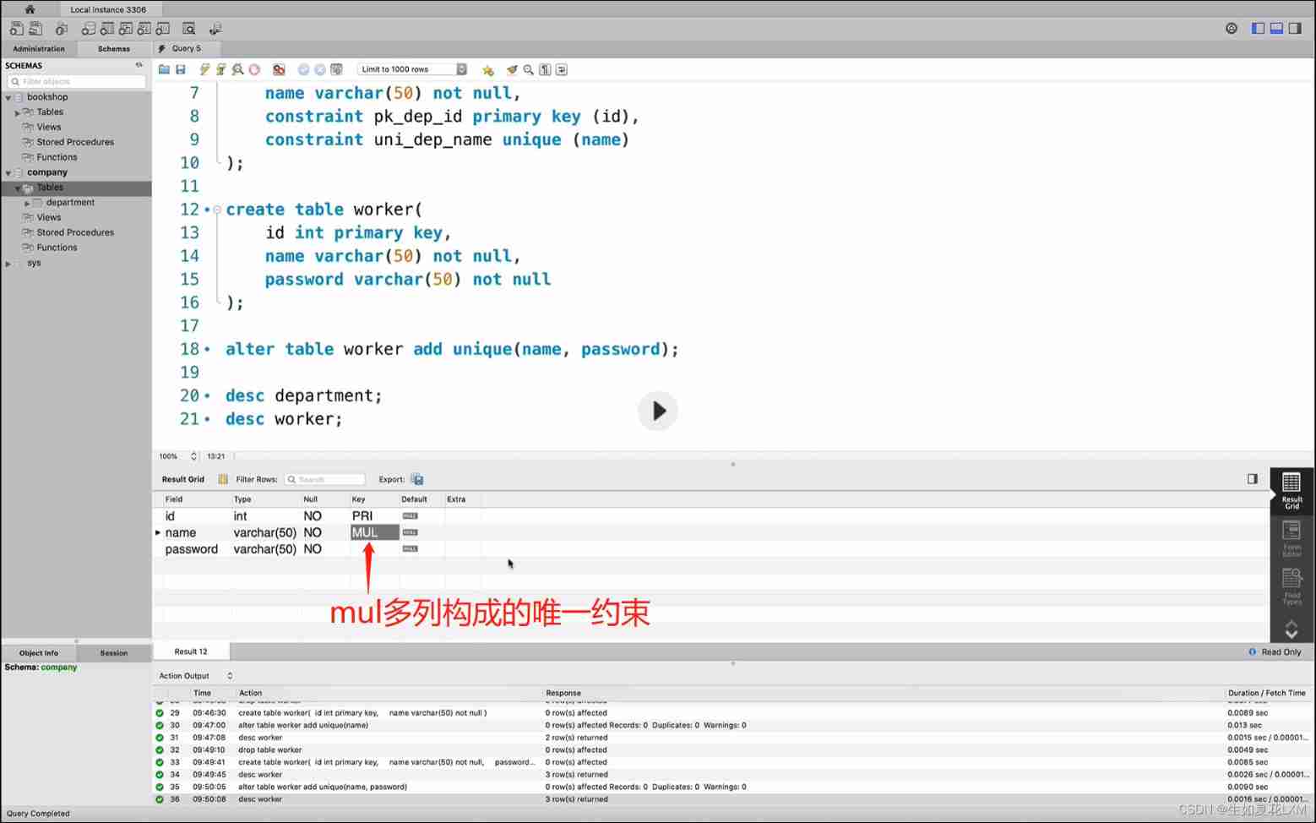Search table data toolbar icon

(x=188, y=29)
